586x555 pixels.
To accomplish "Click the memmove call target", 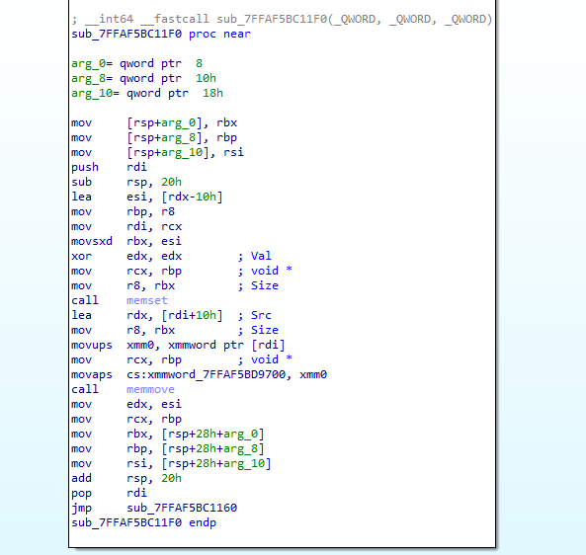I will coord(150,389).
